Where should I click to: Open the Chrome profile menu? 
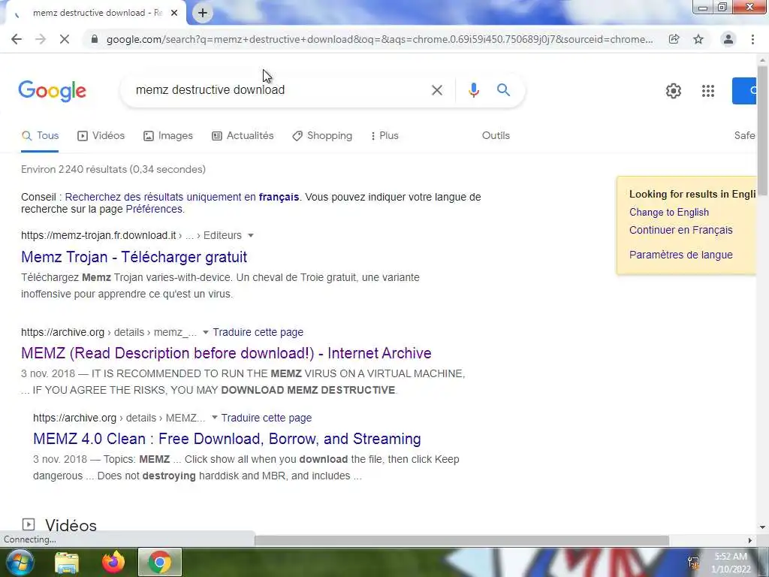(728, 39)
